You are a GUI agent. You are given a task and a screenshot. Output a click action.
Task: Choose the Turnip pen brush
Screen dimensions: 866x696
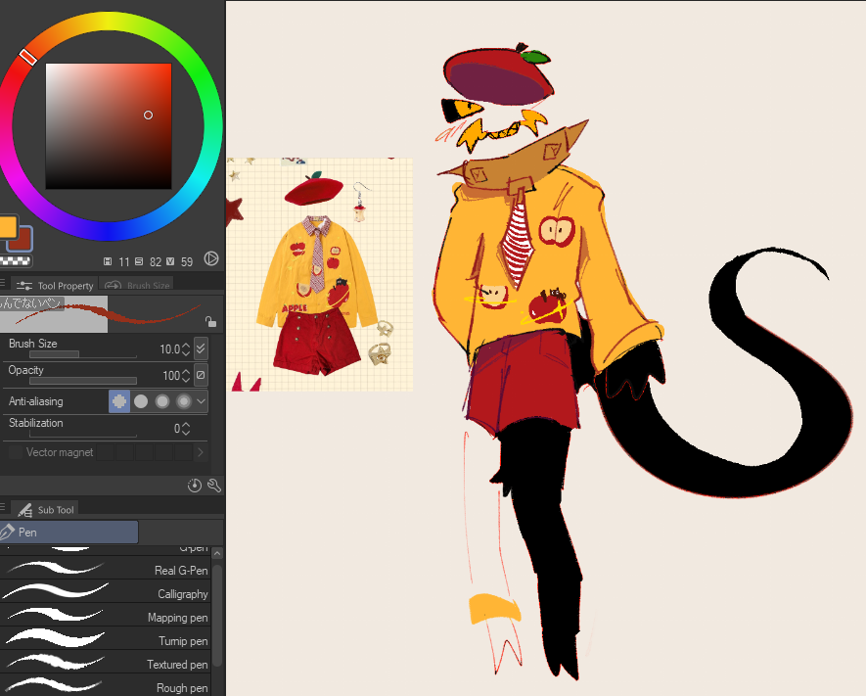pyautogui.click(x=105, y=639)
